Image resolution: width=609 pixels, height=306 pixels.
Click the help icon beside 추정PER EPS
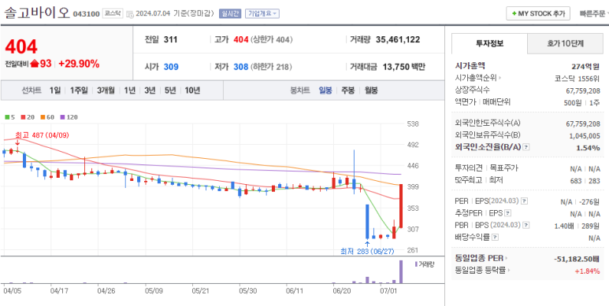tap(508, 213)
